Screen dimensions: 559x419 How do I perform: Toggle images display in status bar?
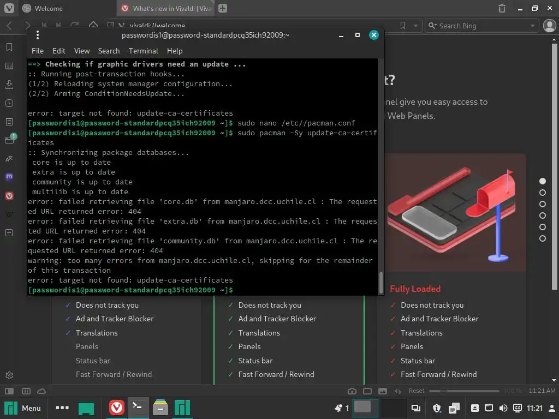click(x=383, y=391)
